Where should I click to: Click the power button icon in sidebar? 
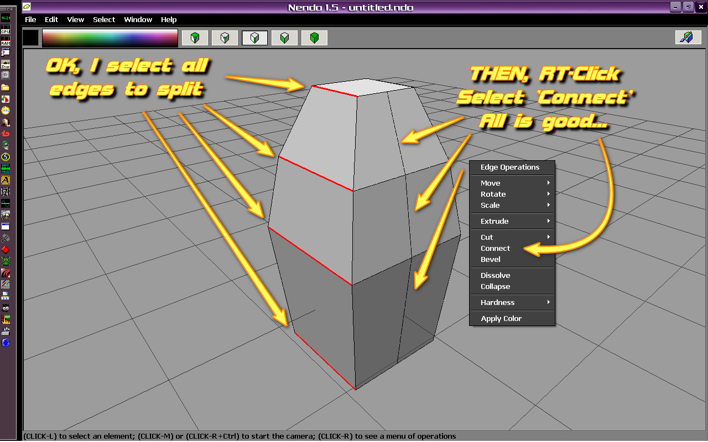pyautogui.click(x=6, y=75)
